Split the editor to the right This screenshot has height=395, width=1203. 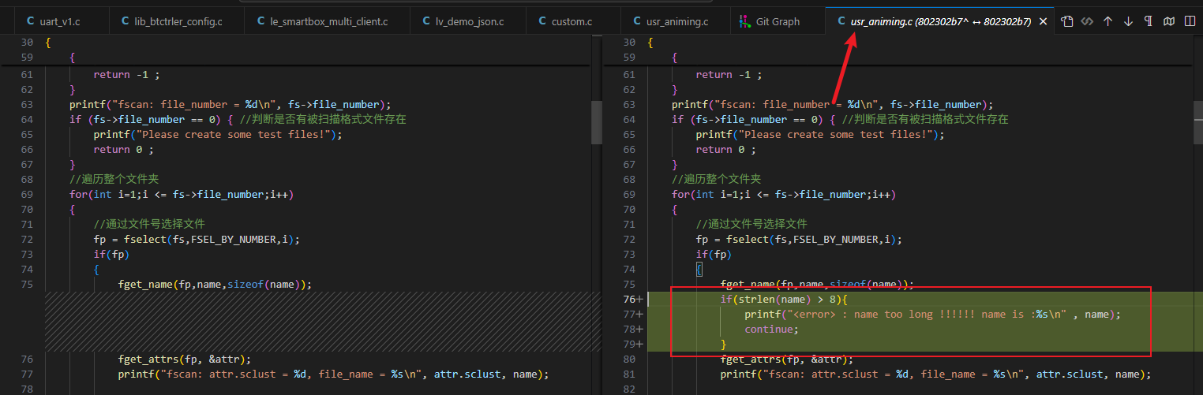tap(1190, 21)
